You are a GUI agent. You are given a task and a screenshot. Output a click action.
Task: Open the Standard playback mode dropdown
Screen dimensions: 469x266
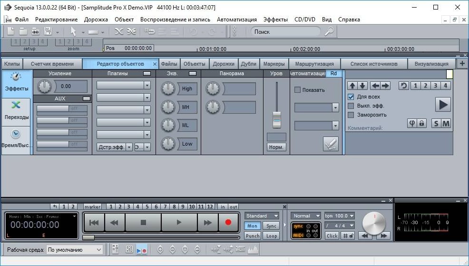pos(262,216)
